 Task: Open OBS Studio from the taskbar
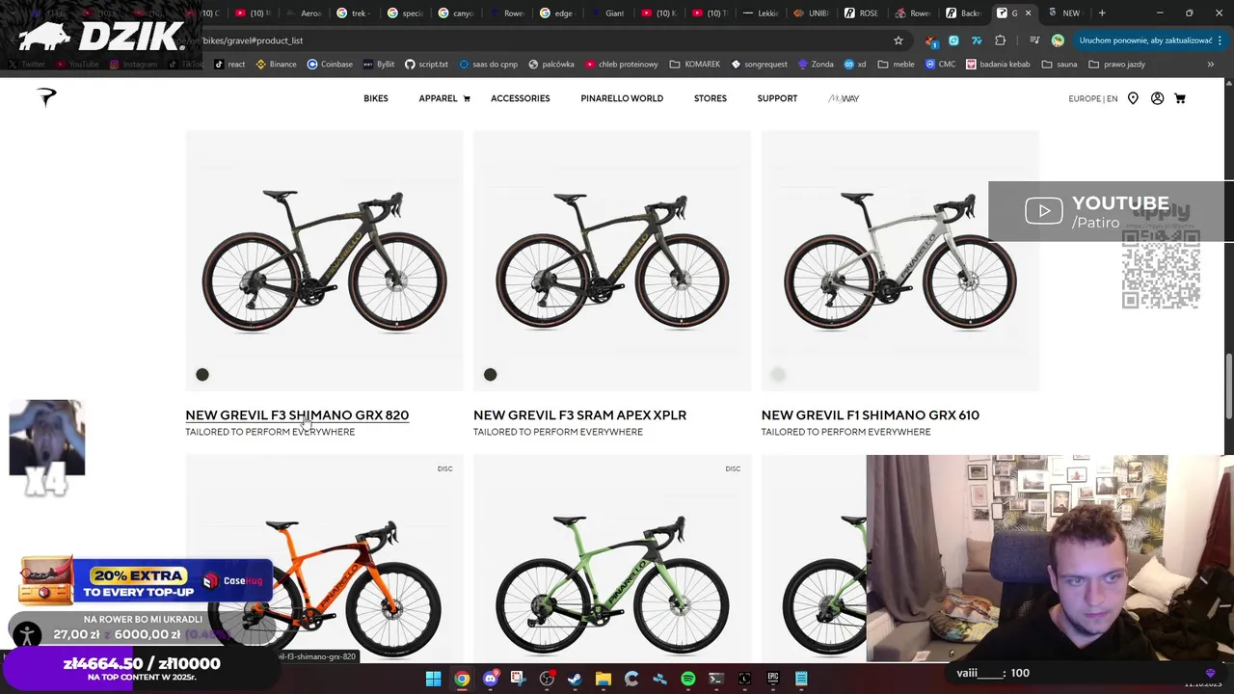click(547, 679)
